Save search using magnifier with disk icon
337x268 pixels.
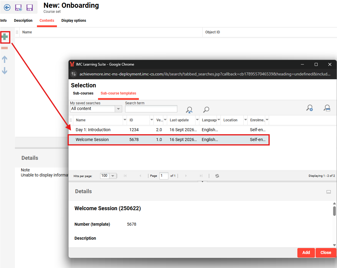click(327, 108)
